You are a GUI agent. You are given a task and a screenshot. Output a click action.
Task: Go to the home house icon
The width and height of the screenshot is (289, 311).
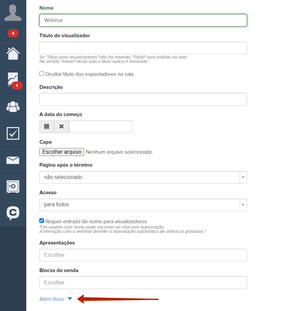click(13, 53)
